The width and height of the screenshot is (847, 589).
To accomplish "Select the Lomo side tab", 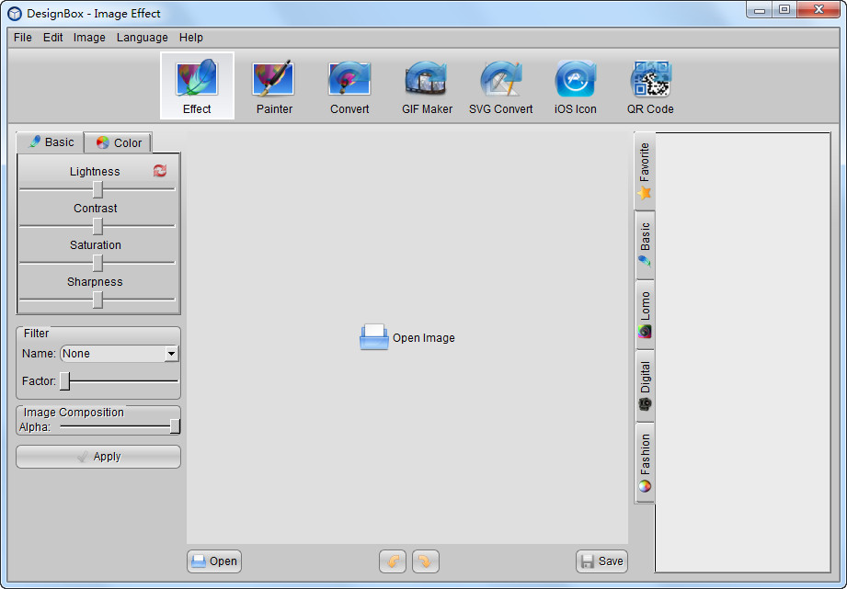I will tap(645, 315).
